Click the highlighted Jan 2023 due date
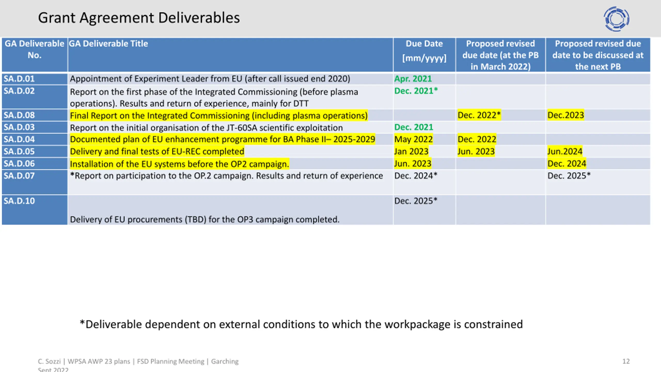The height and width of the screenshot is (372, 661). [411, 151]
